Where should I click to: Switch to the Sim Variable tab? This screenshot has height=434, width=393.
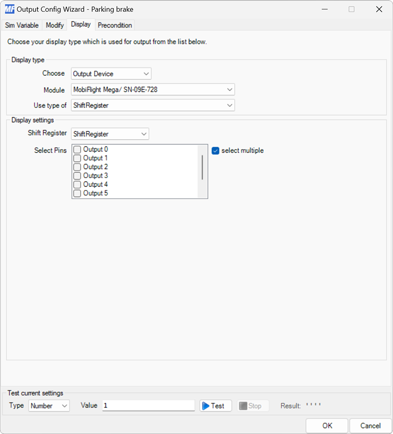22,25
